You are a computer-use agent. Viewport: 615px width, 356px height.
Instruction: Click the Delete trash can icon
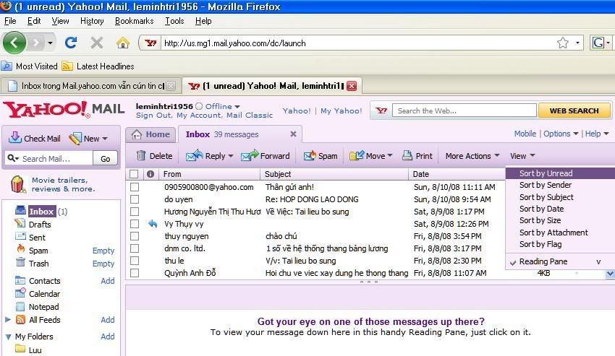[141, 155]
